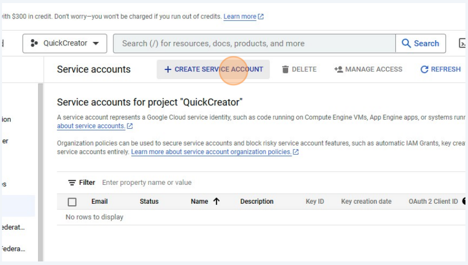Screen dimensions: 468x265
Task: Check the select-all checkbox in table header
Action: [72, 202]
